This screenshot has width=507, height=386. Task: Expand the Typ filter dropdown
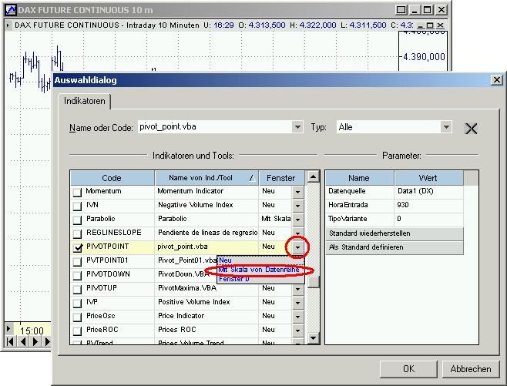[445, 127]
